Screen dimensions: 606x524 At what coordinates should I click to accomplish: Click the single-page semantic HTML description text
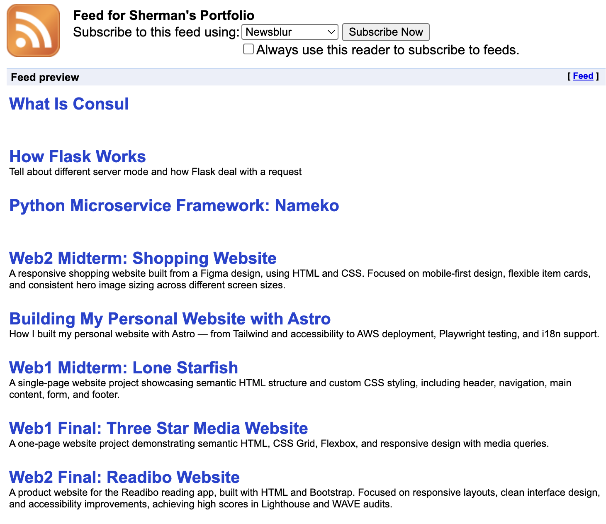(290, 388)
